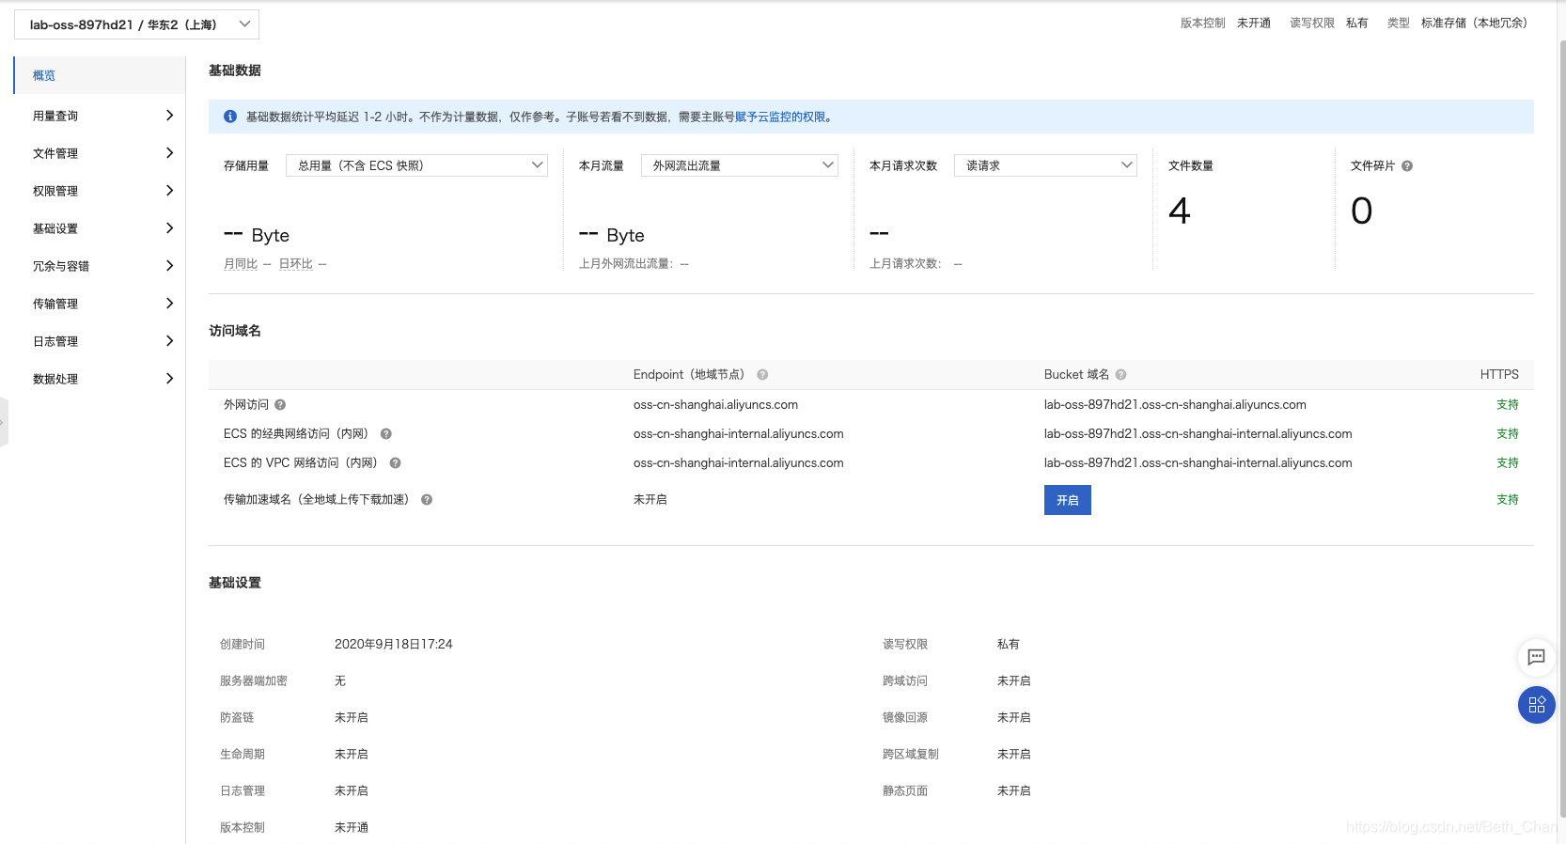
Task: Click help icon next to 外网访问
Action: click(x=280, y=405)
